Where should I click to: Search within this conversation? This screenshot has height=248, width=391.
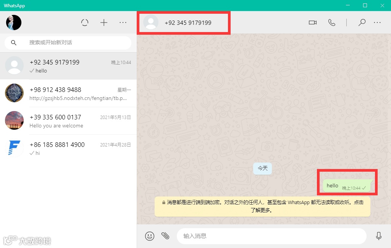[x=362, y=23]
